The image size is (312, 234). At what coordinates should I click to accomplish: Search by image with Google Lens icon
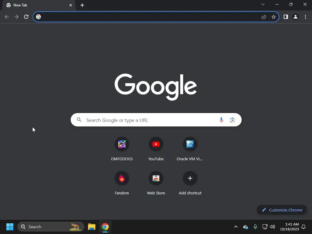(x=232, y=120)
